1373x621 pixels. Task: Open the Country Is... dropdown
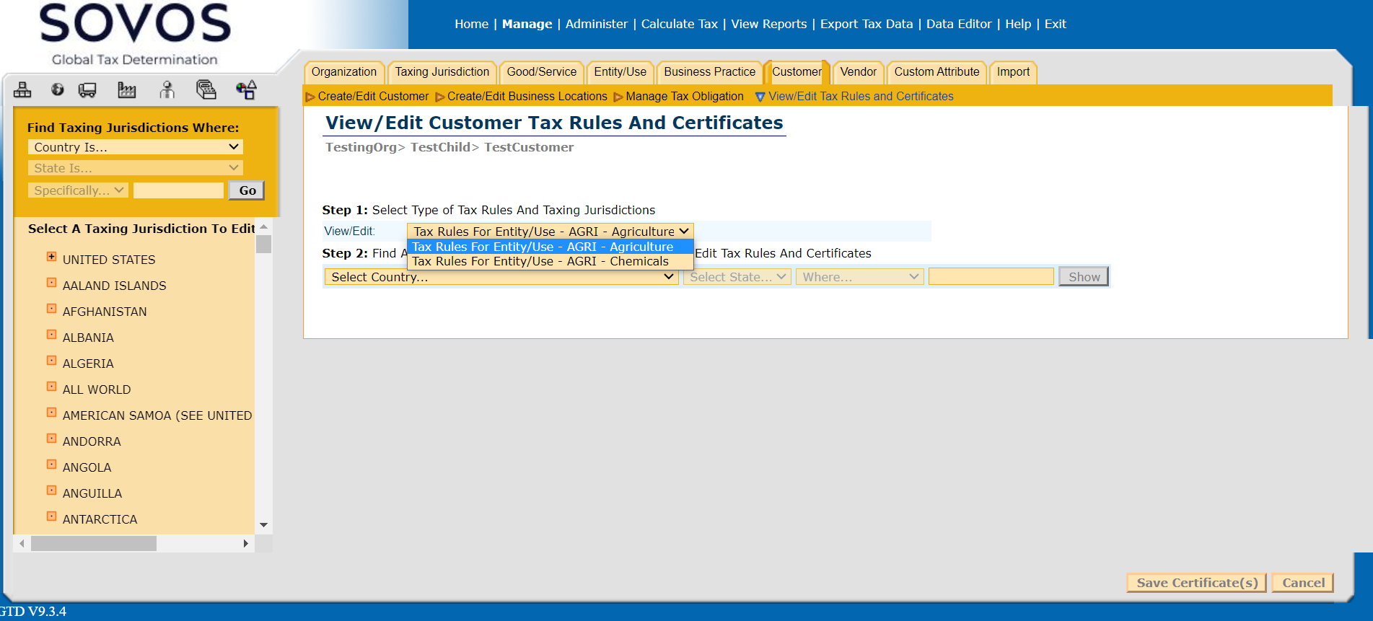(x=135, y=147)
